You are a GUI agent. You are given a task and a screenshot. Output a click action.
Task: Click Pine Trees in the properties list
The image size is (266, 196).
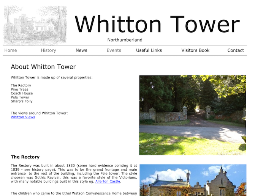coord(19,89)
